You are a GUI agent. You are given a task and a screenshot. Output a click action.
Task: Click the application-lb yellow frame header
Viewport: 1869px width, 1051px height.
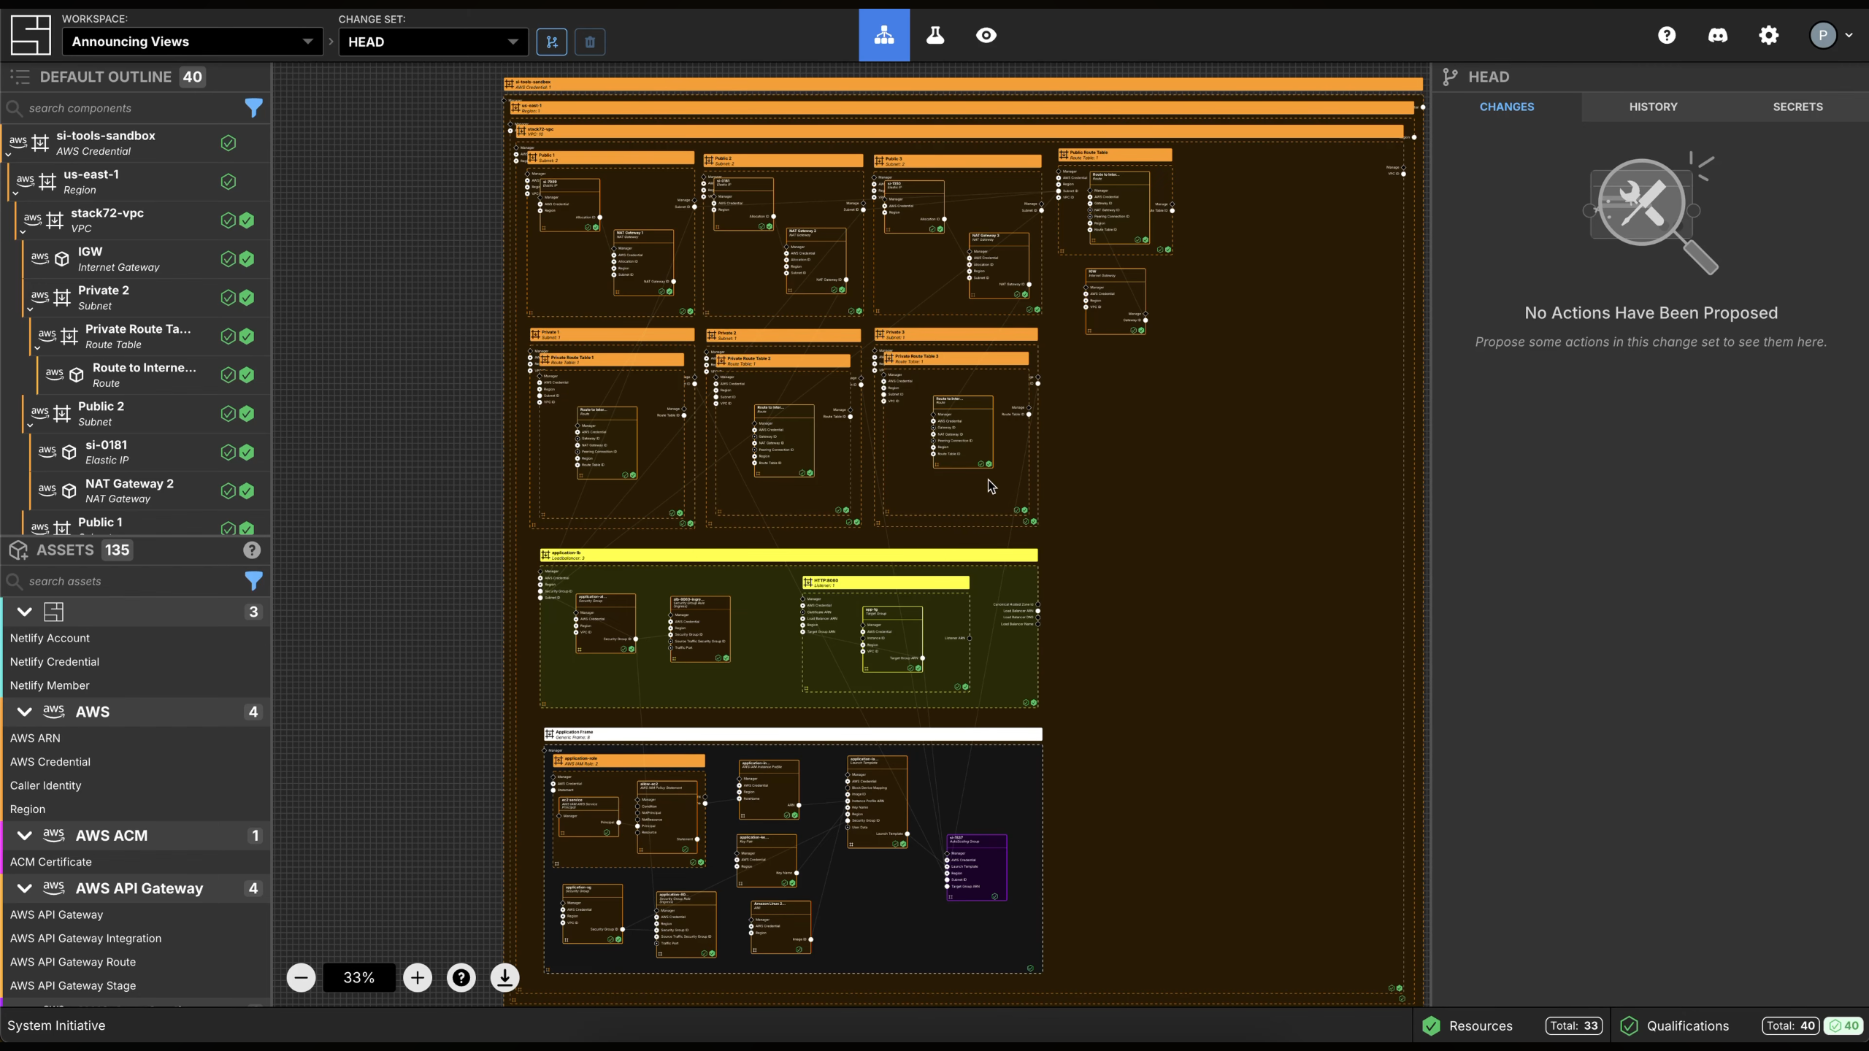788,555
